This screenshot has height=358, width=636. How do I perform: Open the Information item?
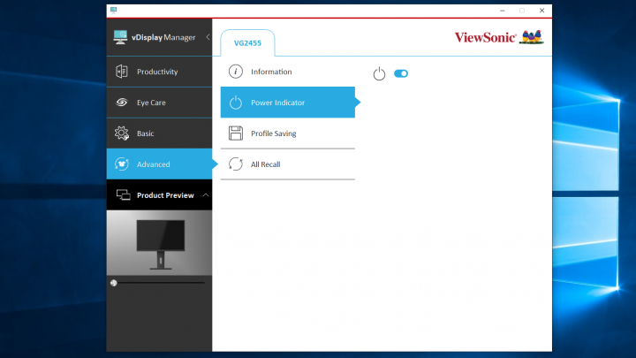coord(288,72)
